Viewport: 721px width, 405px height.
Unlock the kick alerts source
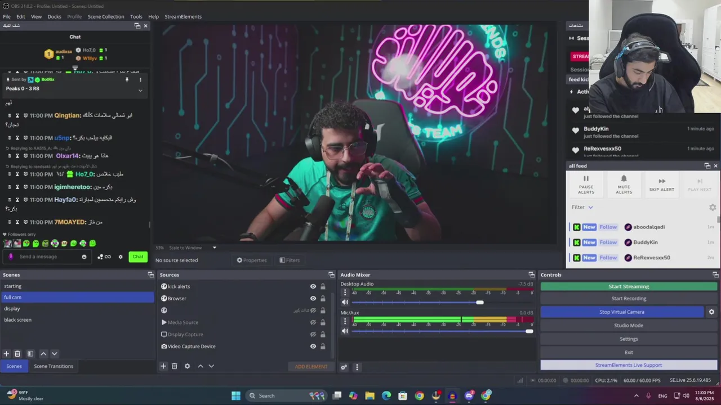tap(323, 286)
